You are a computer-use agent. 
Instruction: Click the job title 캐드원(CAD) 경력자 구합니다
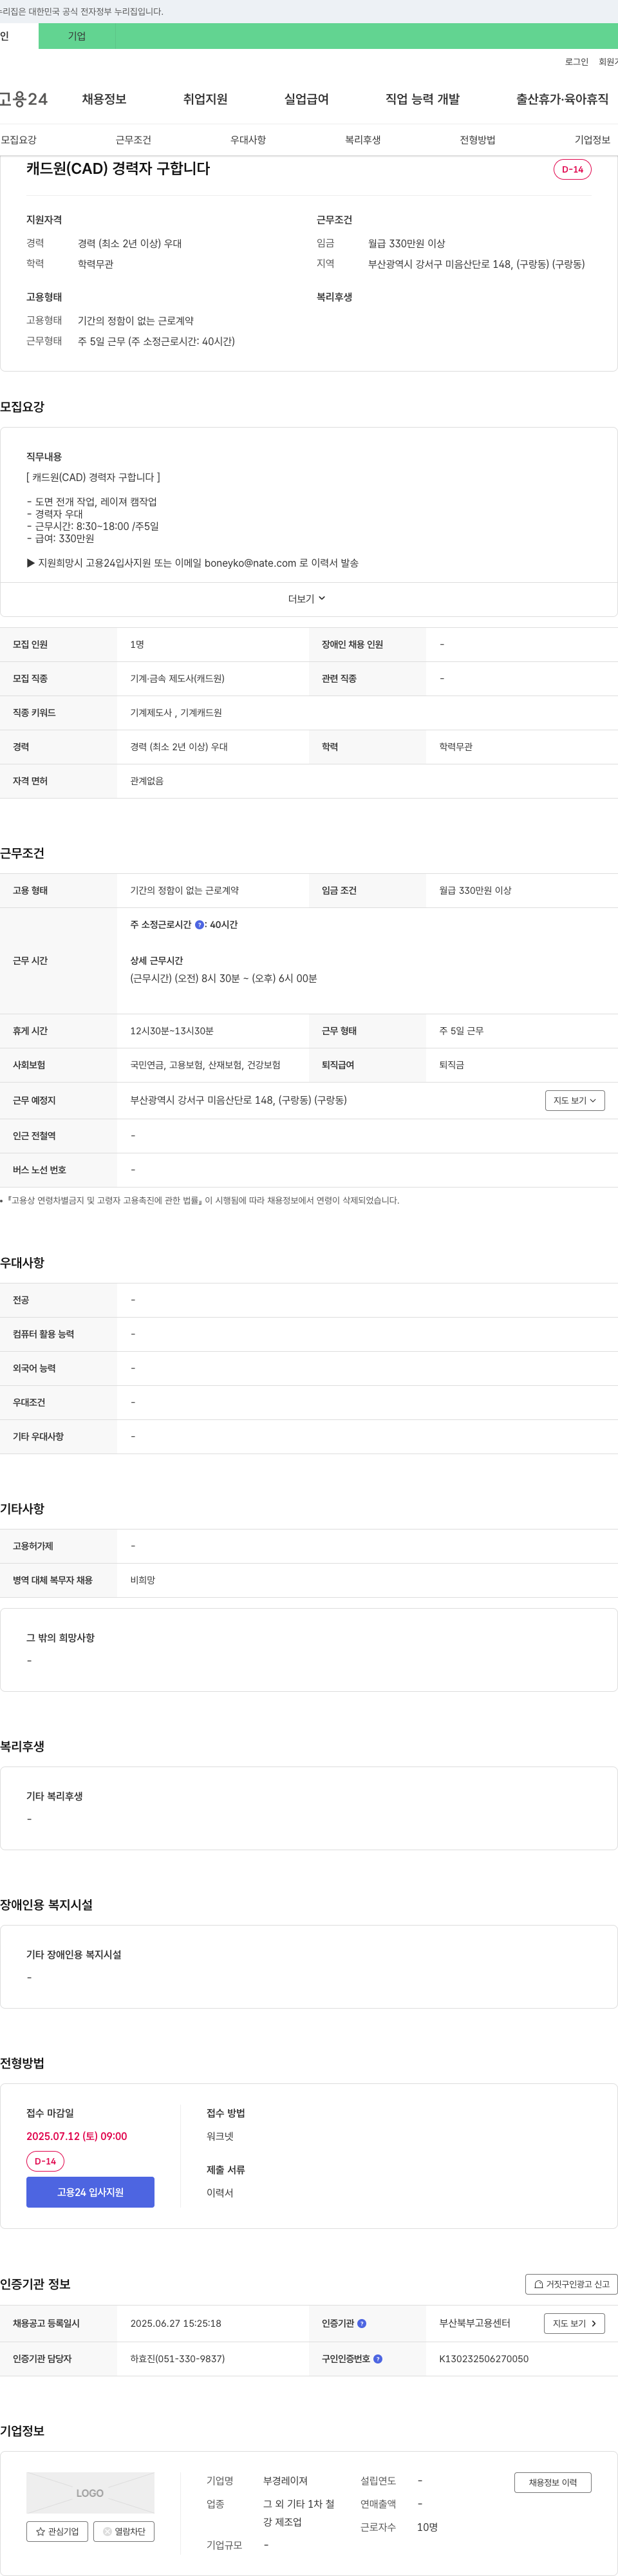118,168
